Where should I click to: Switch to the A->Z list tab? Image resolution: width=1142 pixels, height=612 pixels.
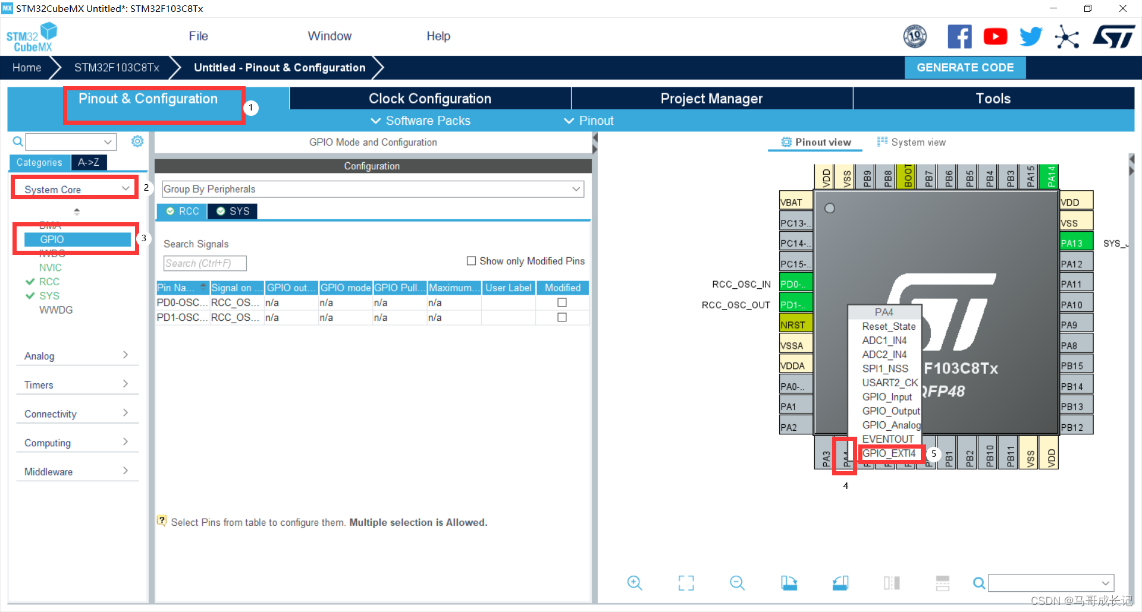tap(89, 162)
